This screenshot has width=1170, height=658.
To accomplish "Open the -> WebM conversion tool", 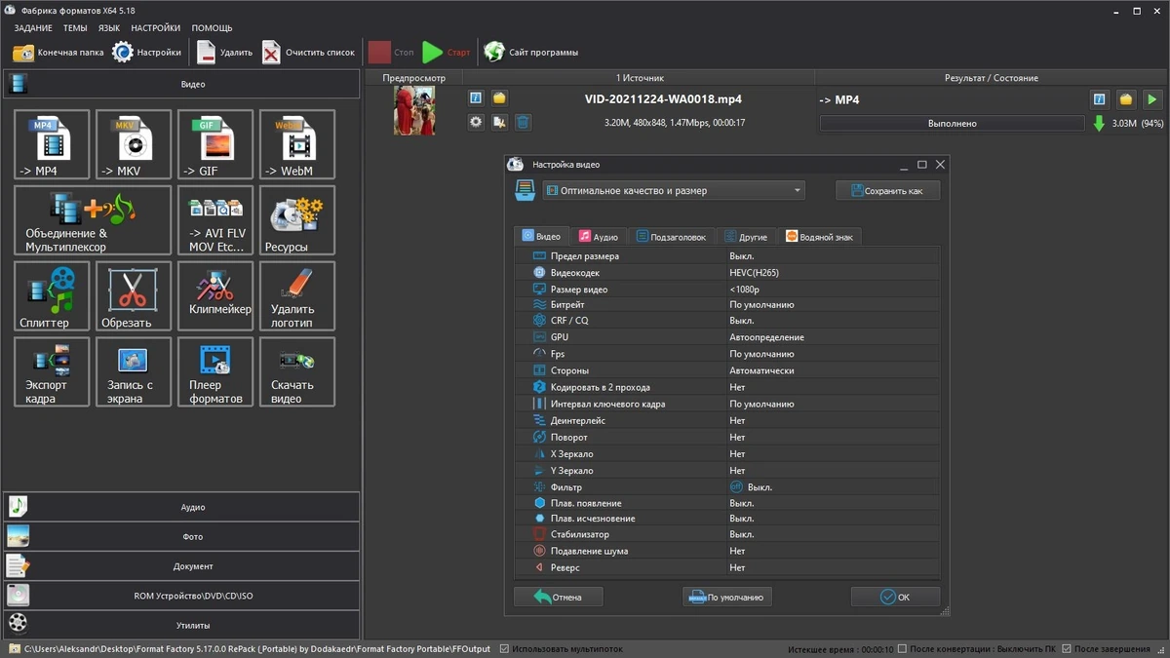I will coord(297,144).
